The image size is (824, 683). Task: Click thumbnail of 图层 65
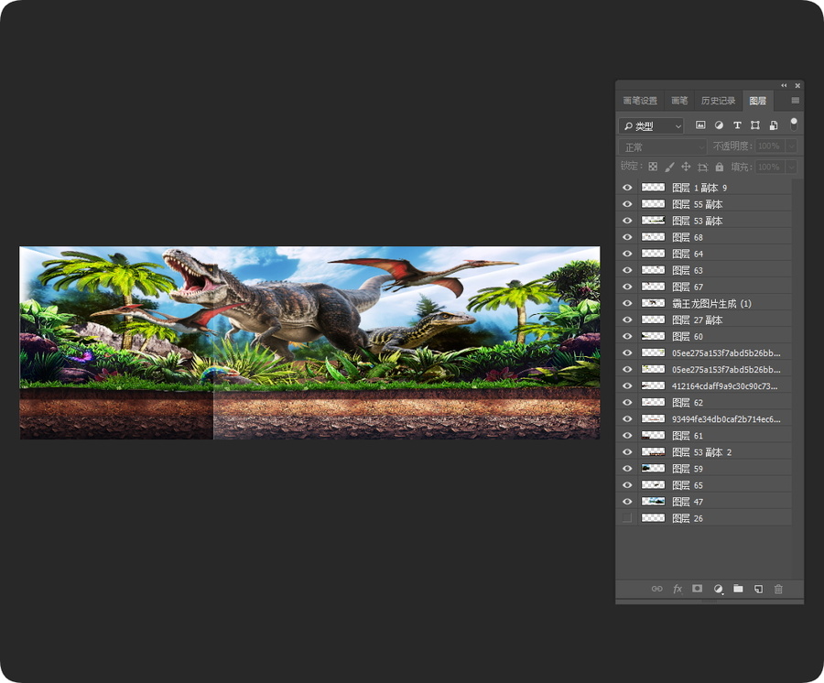coord(653,485)
